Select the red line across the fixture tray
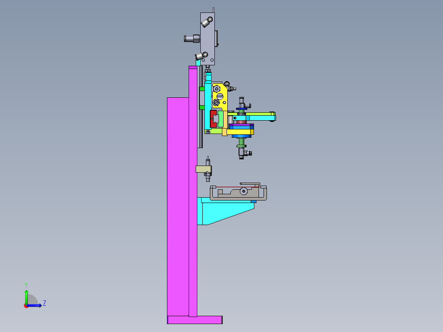The height and width of the screenshot is (332, 443). 238,187
